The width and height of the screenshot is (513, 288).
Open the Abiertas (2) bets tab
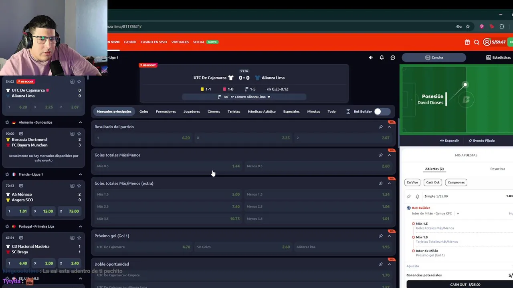coord(434,169)
